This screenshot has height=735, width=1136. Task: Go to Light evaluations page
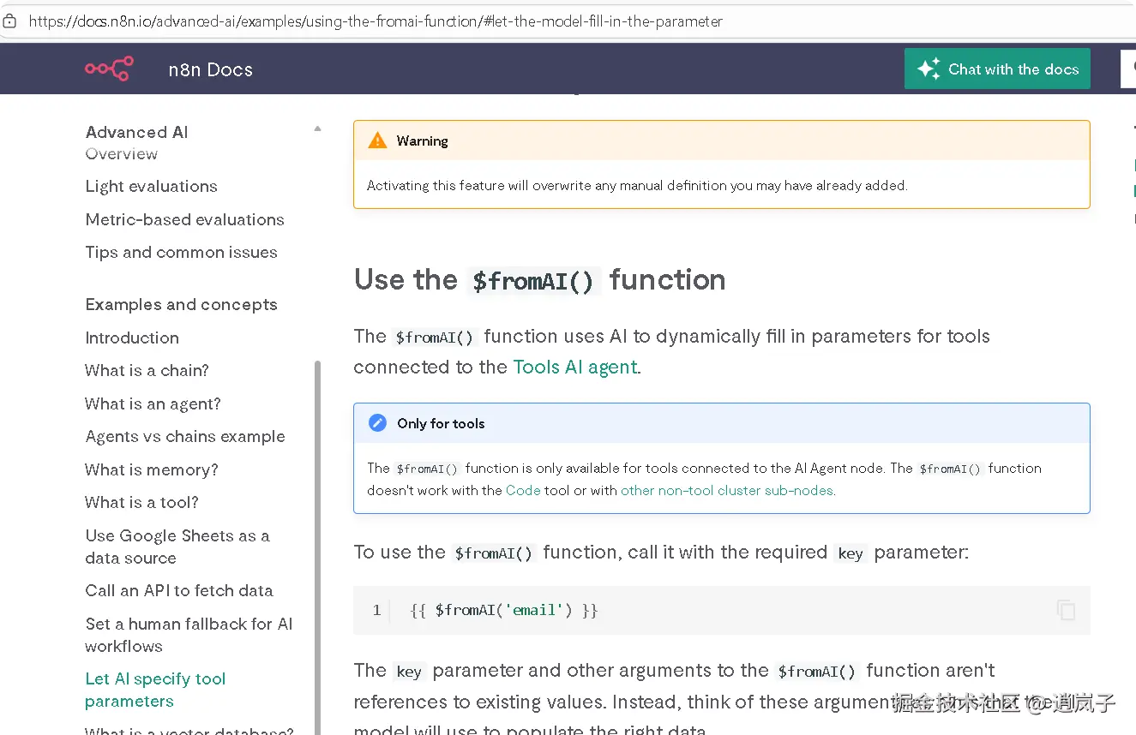click(x=151, y=186)
